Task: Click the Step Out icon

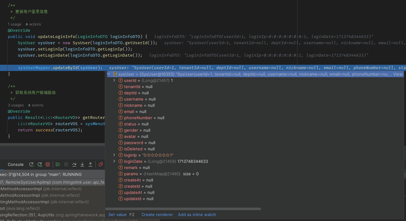Action: 90,164
